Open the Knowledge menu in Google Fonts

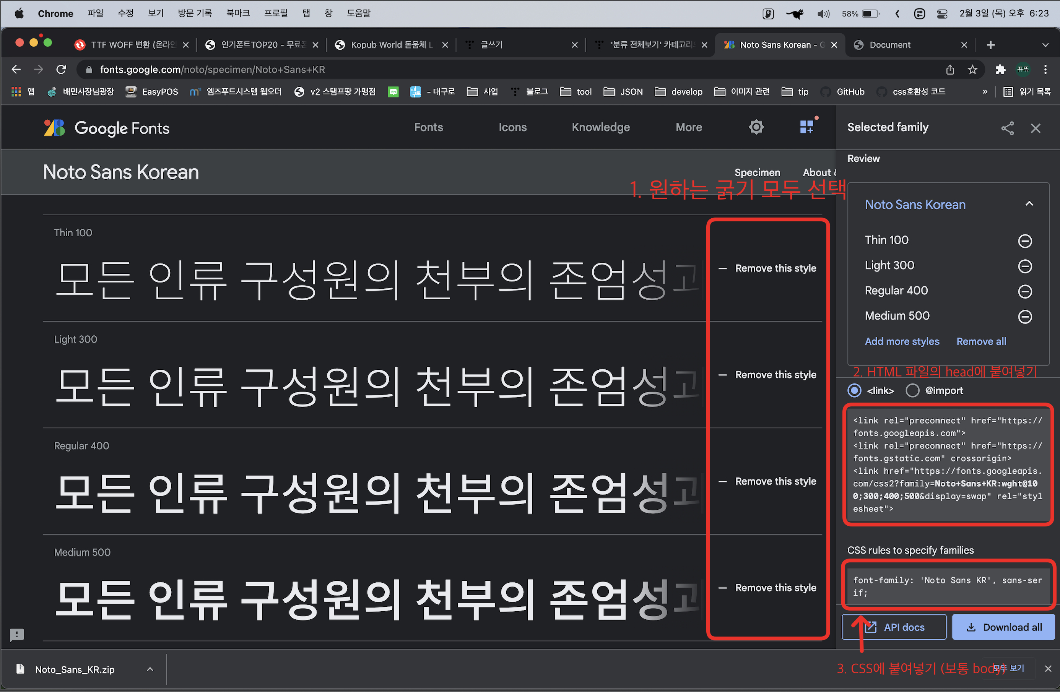(x=600, y=127)
